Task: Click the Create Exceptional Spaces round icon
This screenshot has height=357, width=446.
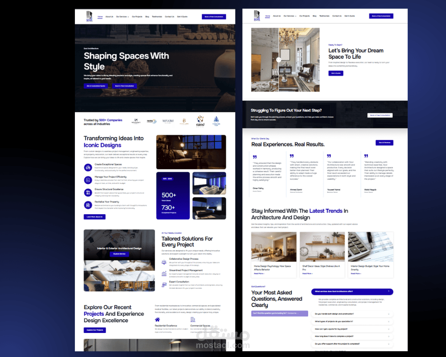Action: tap(88, 168)
